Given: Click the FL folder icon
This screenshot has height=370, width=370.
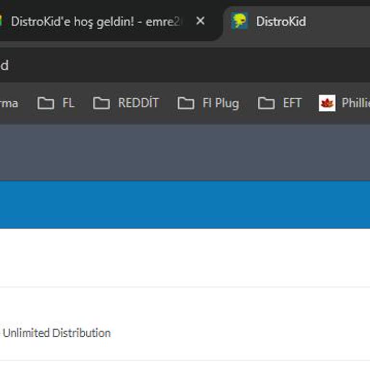Looking at the screenshot, I should [46, 103].
